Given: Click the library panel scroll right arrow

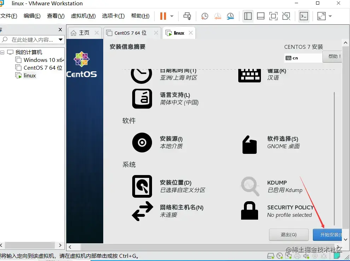Looking at the screenshot, I should click(60, 245).
